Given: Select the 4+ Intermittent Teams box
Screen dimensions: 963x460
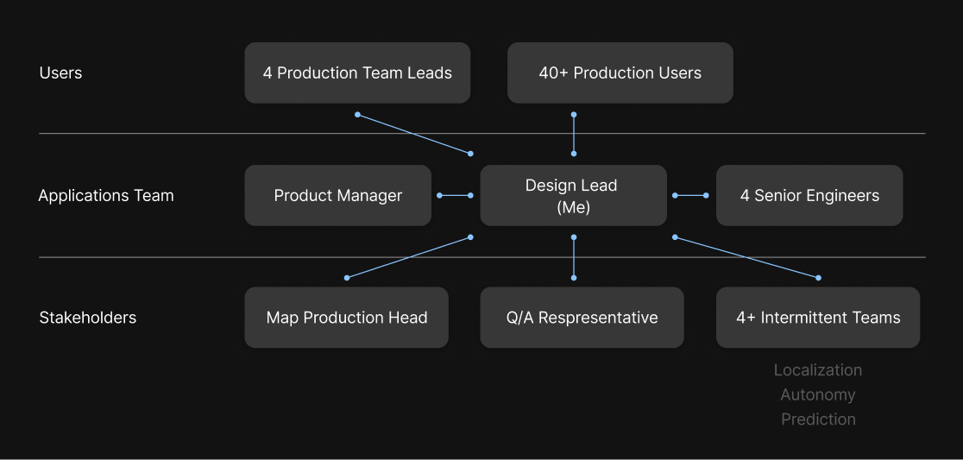Looking at the screenshot, I should coord(817,318).
